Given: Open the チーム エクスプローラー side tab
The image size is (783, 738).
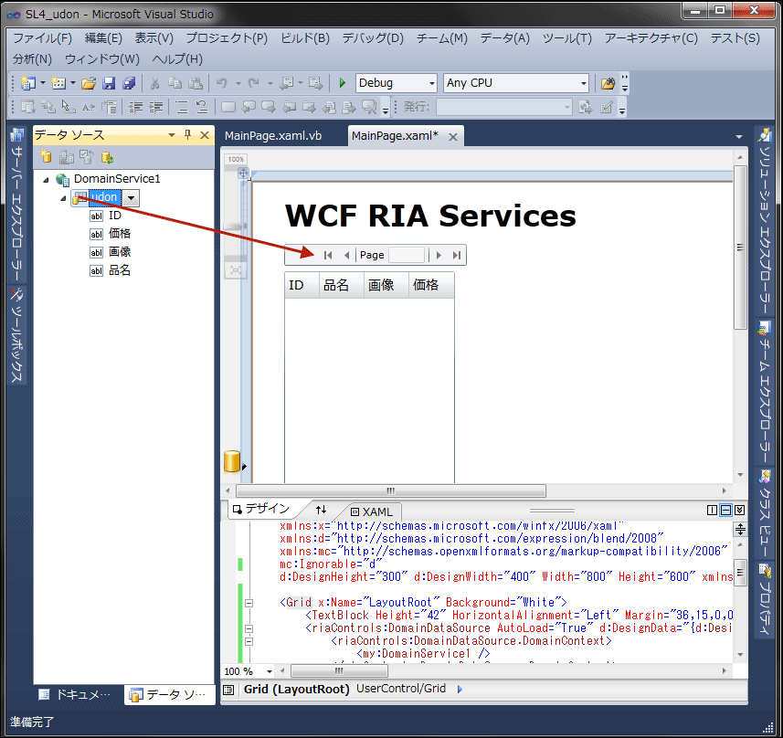Looking at the screenshot, I should [x=765, y=392].
